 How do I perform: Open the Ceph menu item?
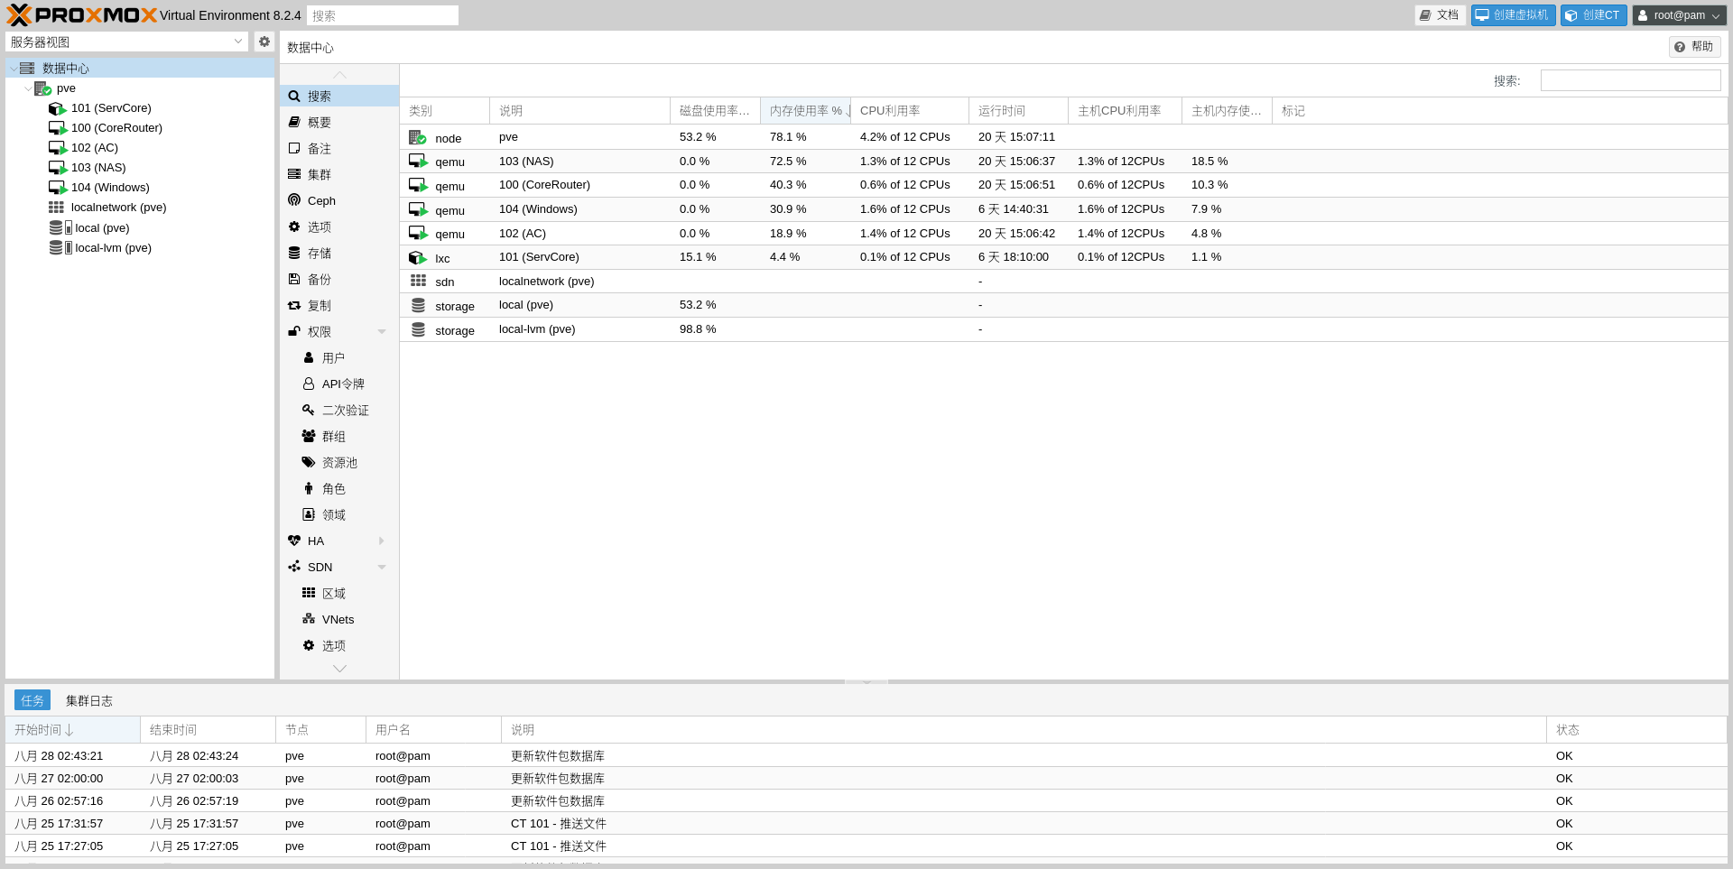coord(321,201)
